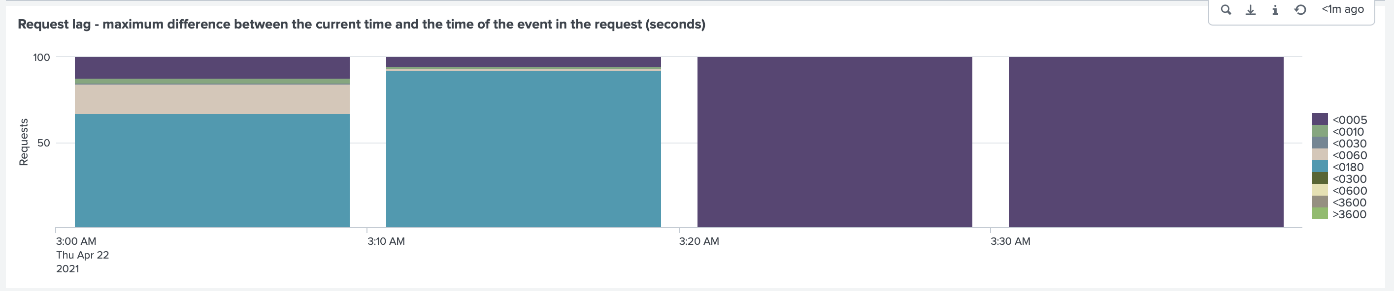Screen dimensions: 1394x291
Task: Show panel info via the i icon
Action: [x=1275, y=10]
